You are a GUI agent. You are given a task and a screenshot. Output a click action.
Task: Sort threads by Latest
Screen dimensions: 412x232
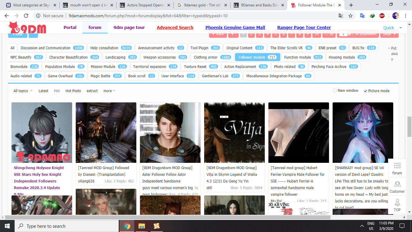click(x=43, y=91)
